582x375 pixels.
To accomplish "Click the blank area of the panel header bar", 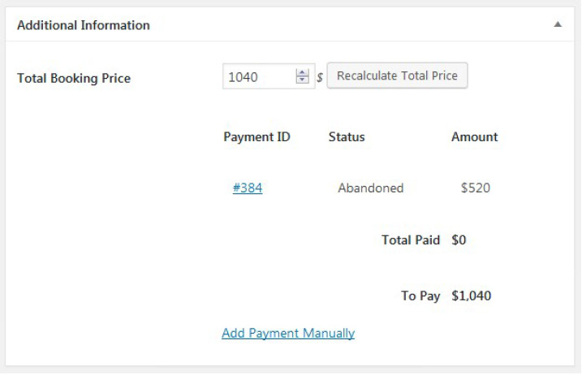I will click(349, 25).
